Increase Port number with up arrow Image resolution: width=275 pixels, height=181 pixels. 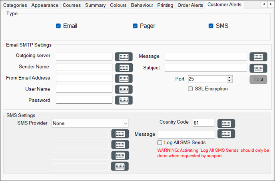click(x=229, y=77)
